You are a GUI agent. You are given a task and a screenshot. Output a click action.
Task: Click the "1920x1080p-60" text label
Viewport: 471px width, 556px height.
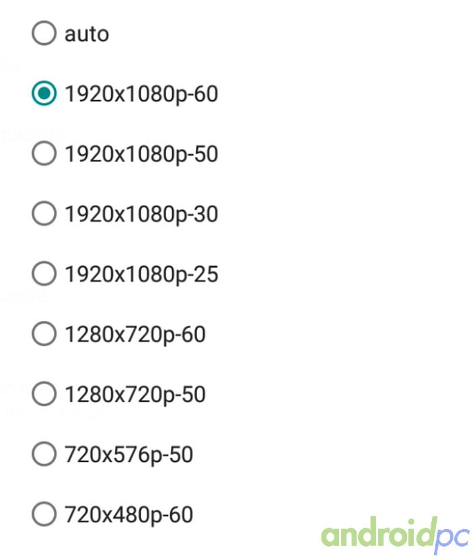pos(141,94)
